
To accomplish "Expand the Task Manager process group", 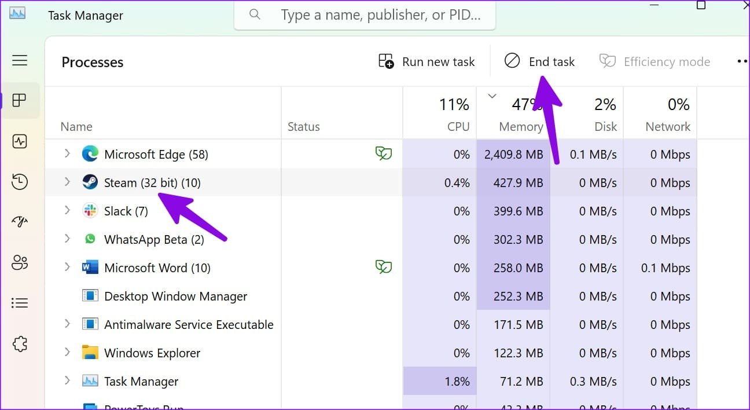I will (67, 380).
